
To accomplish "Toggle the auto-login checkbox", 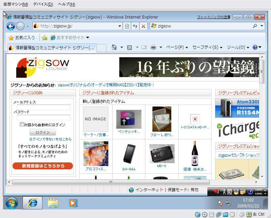I will (x=22, y=125).
